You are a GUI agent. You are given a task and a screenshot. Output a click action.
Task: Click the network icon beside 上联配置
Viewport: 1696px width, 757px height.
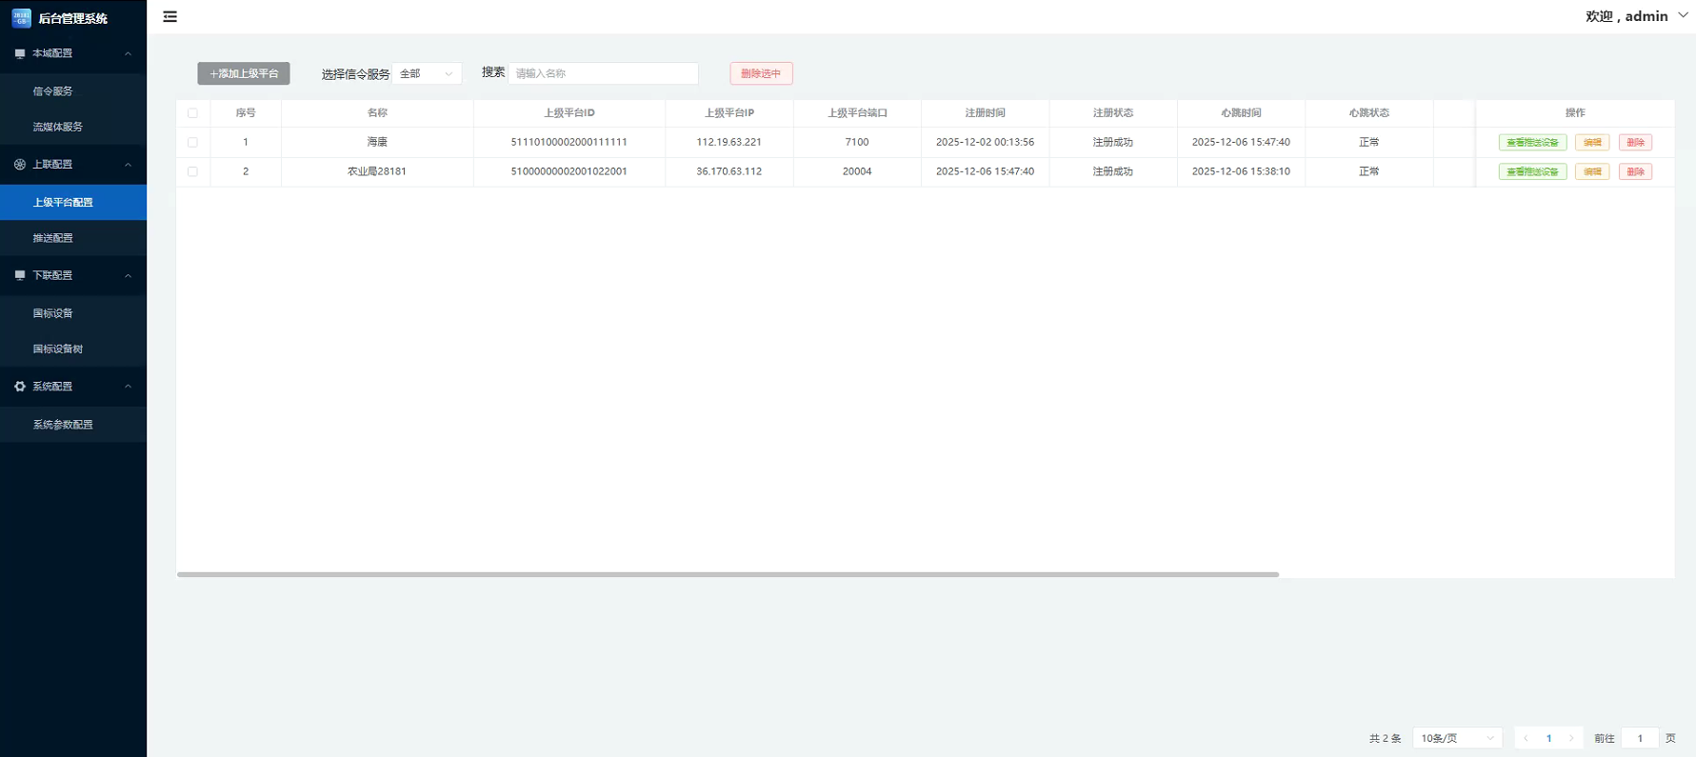click(x=20, y=165)
